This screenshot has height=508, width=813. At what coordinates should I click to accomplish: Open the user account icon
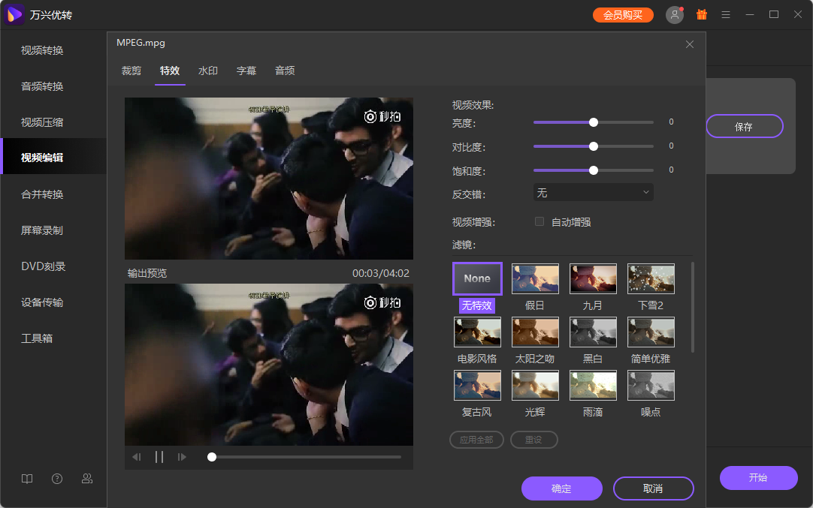[674, 15]
